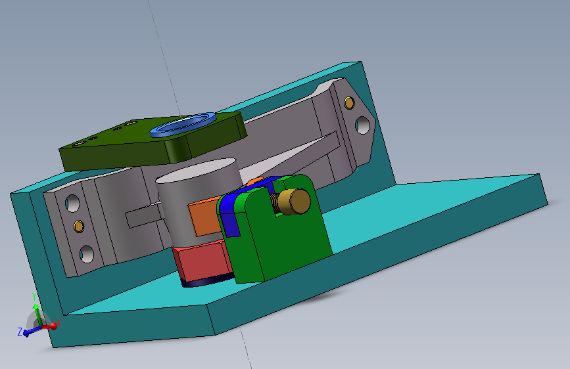Select the upper hole on left gray flange
Screen dimensions: 570x369
(72, 203)
